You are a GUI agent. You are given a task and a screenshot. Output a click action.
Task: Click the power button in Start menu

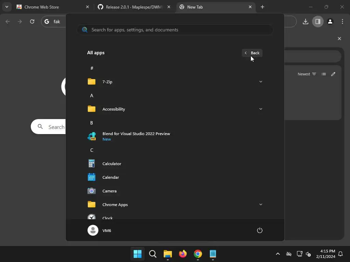point(260,230)
